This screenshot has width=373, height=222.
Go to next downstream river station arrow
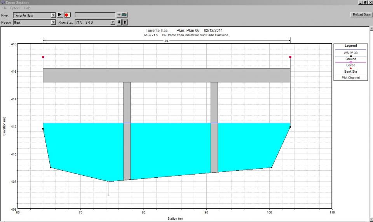[x=119, y=22]
